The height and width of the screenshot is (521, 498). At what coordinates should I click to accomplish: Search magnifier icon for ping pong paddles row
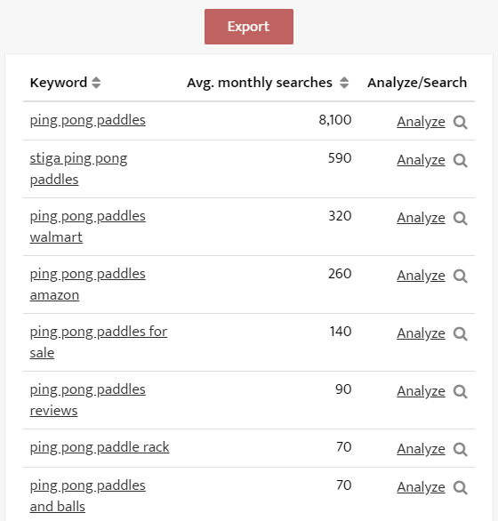[461, 122]
